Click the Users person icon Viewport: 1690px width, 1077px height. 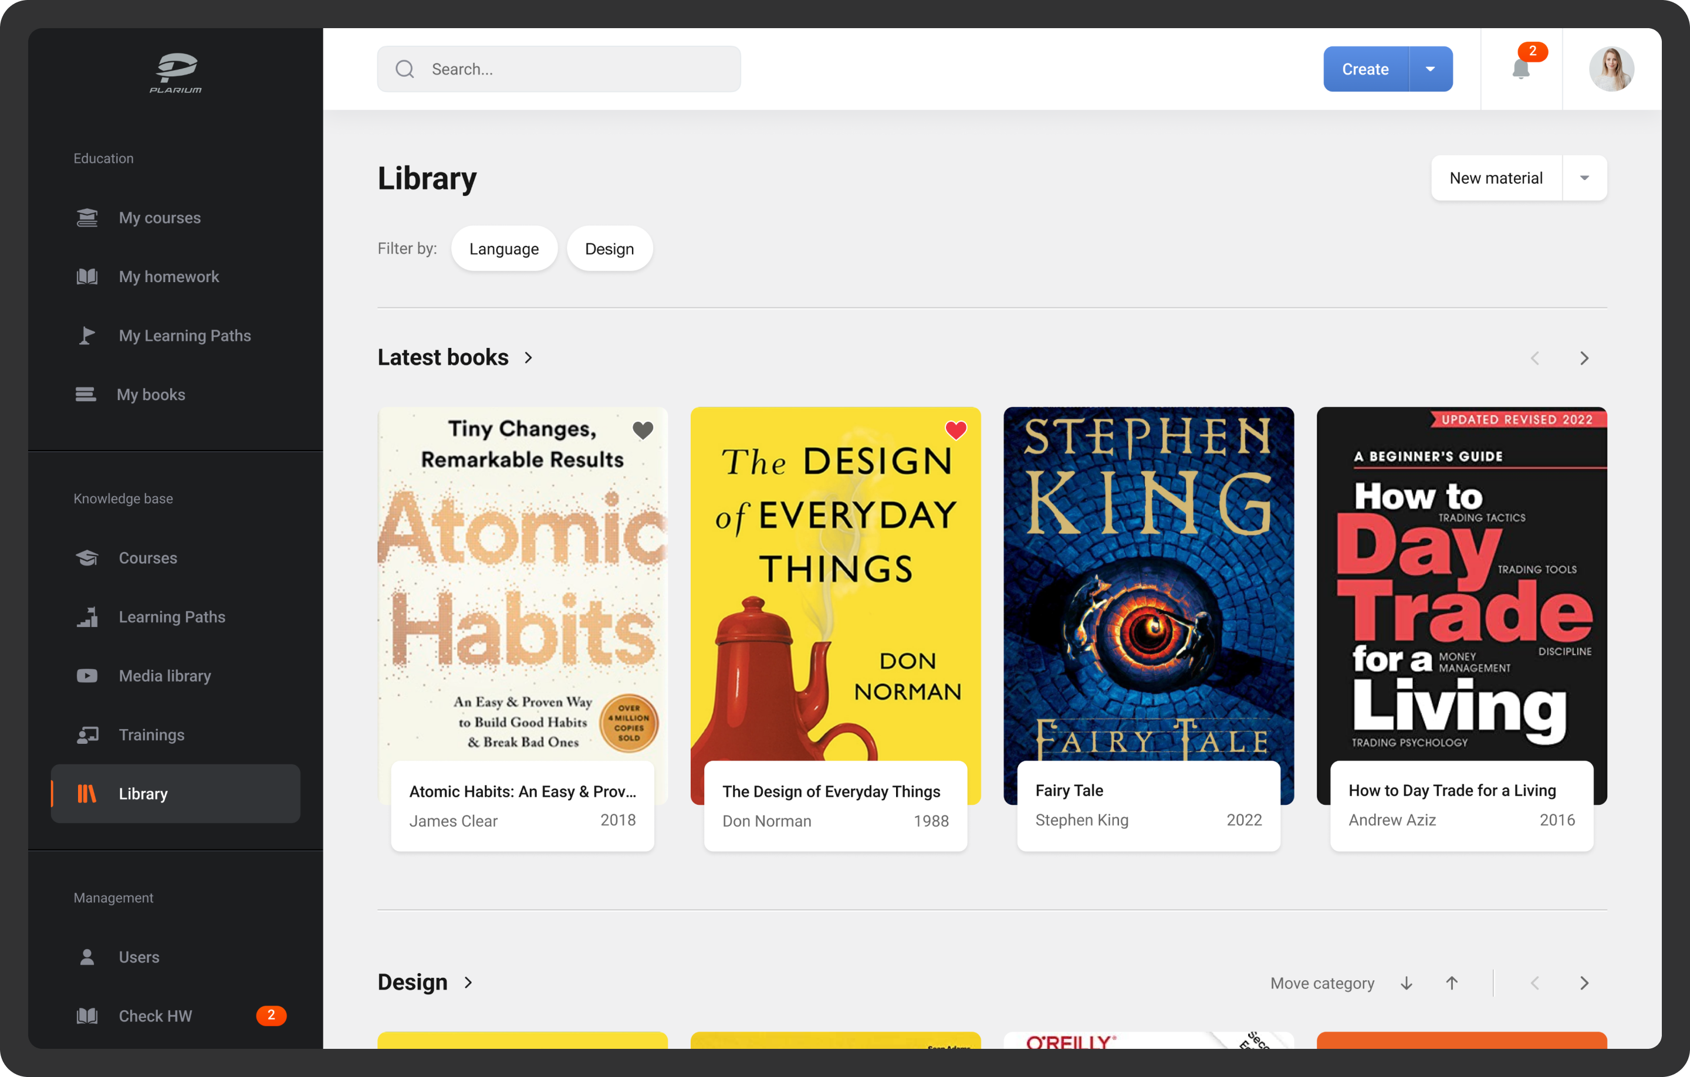pyautogui.click(x=87, y=957)
